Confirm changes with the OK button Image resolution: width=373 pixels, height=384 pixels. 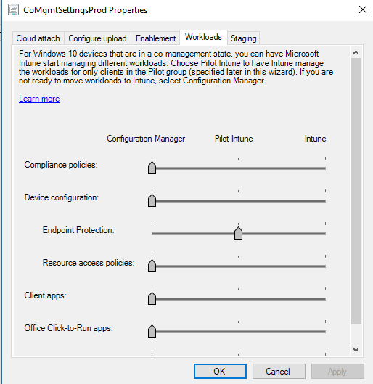coord(220,371)
